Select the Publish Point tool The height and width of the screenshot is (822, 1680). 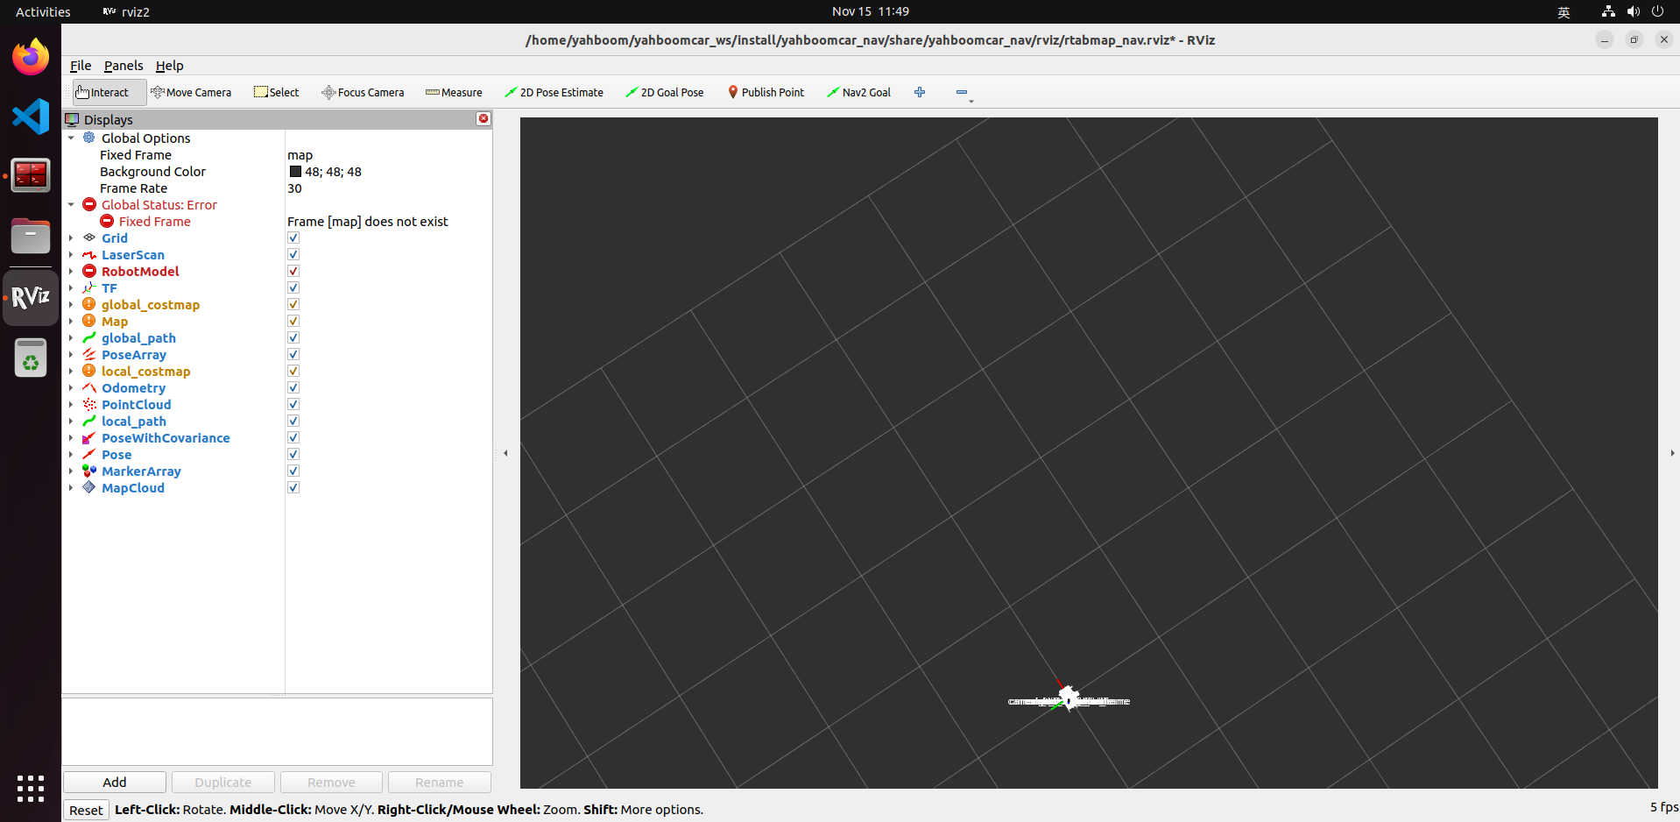tap(766, 92)
